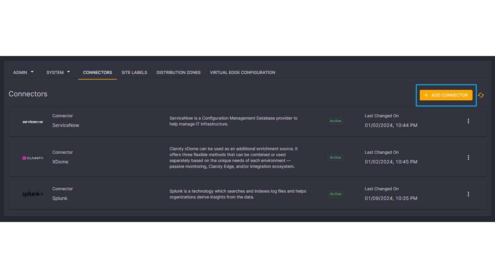Click XDome Active status badge
This screenshot has width=495, height=278.
pyautogui.click(x=335, y=158)
